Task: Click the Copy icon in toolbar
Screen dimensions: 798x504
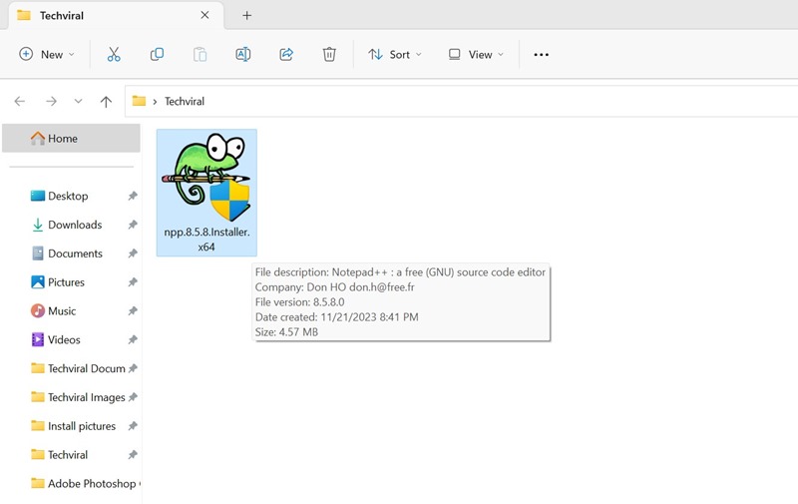Action: (x=157, y=55)
